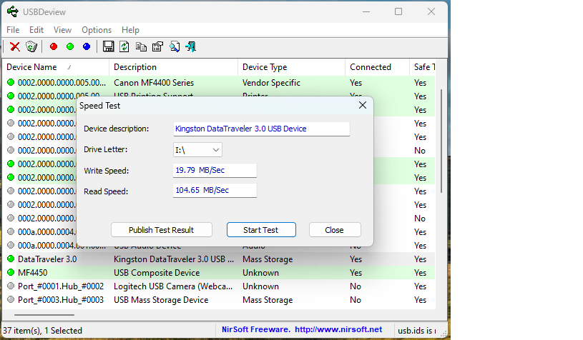The width and height of the screenshot is (583, 340).
Task: Click the vertical scrollbar thumb
Action: [441, 141]
